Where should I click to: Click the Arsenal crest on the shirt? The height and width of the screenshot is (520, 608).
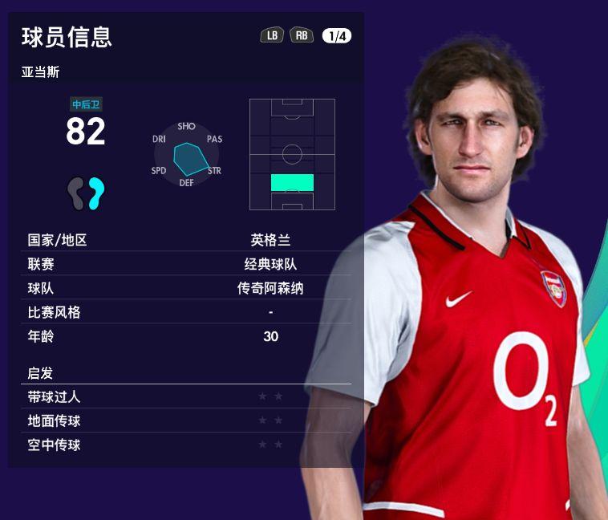coord(554,288)
